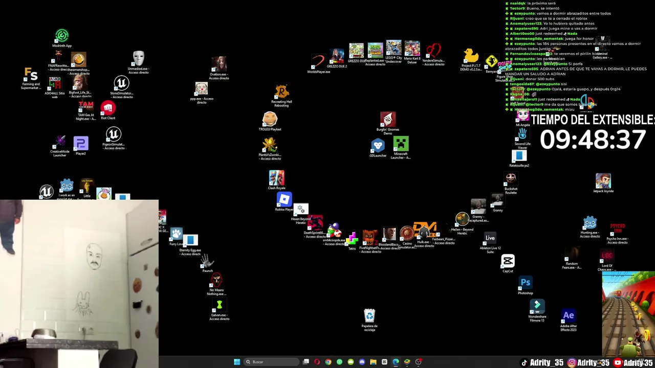Open BlueStacks from the taskbar
The height and width of the screenshot is (368, 655).
pos(407,362)
